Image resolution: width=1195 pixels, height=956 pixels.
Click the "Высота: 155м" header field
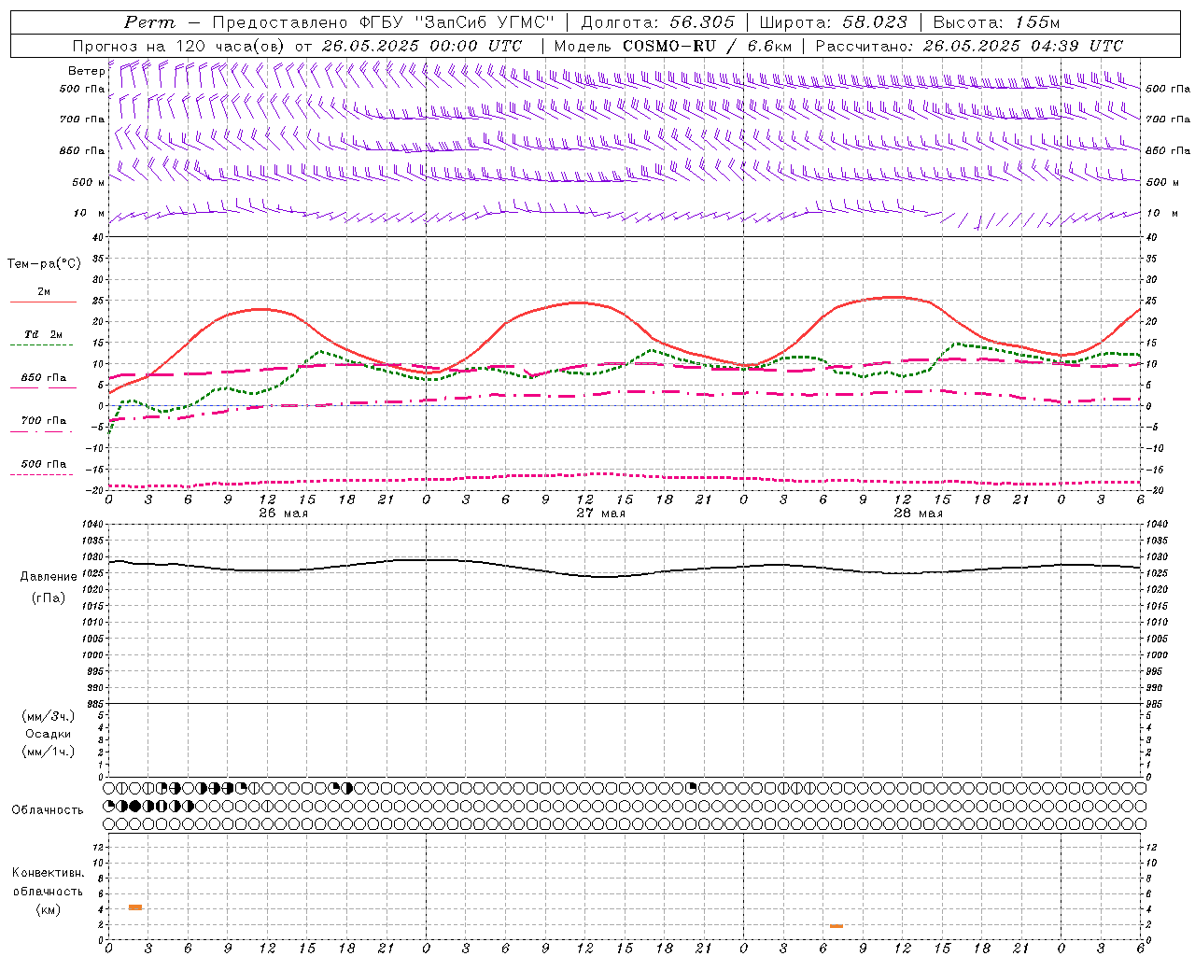pos(997,22)
